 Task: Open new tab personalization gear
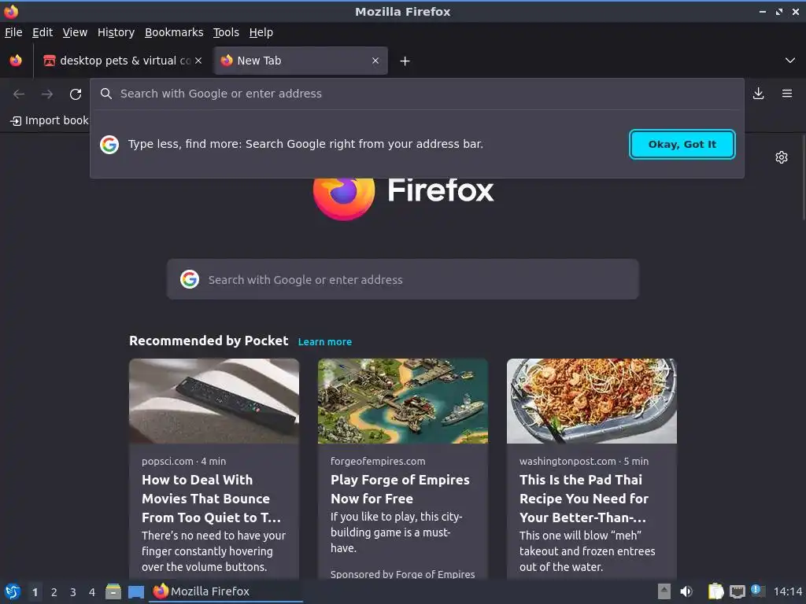[782, 157]
